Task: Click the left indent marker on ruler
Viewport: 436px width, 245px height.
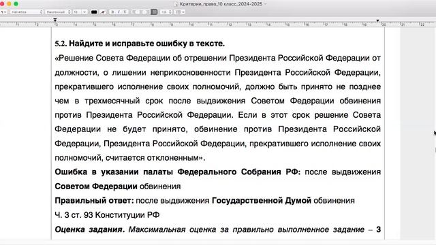Action: 55,20
